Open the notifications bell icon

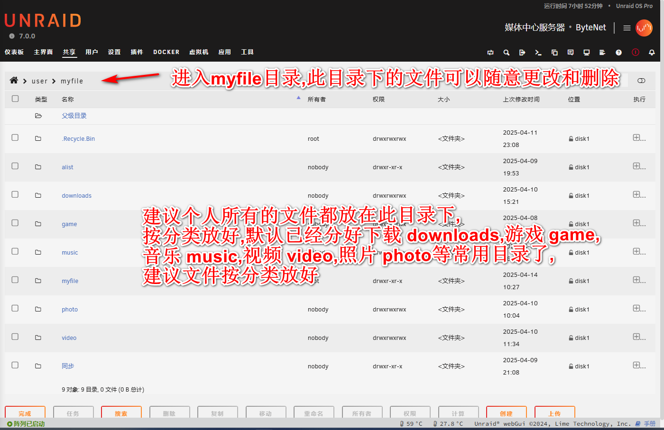pyautogui.click(x=652, y=53)
